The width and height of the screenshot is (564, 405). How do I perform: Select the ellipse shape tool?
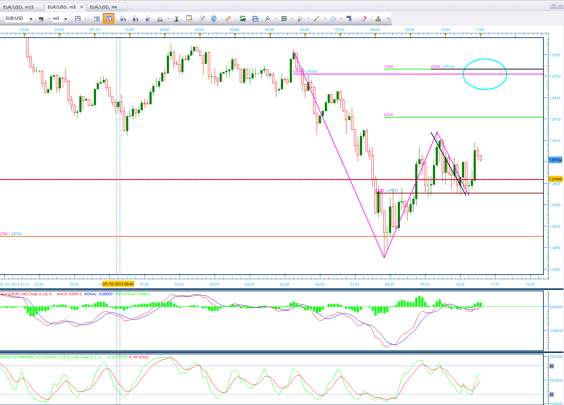click(x=333, y=19)
